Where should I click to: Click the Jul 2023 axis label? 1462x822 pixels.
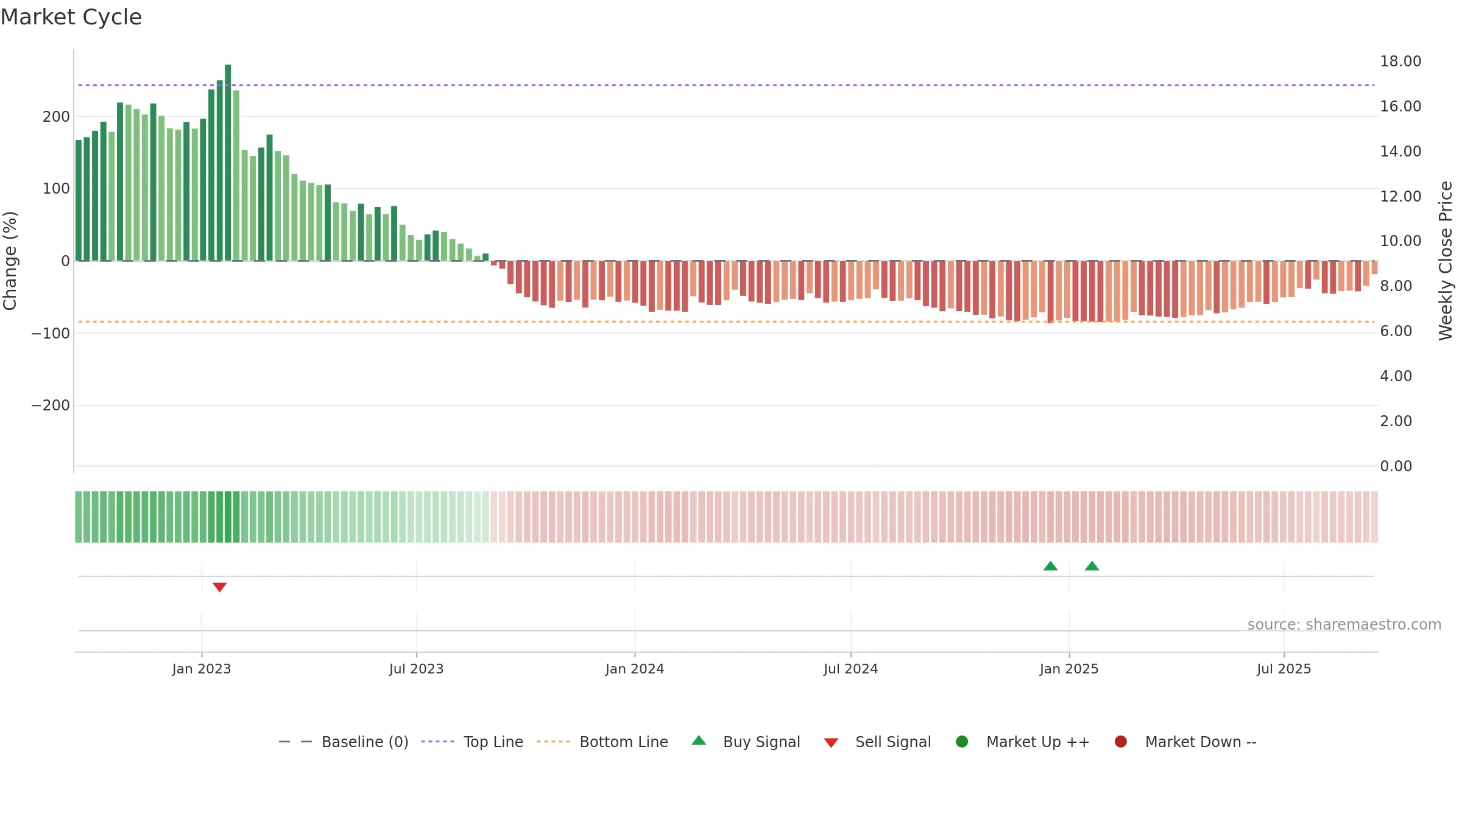tap(417, 669)
